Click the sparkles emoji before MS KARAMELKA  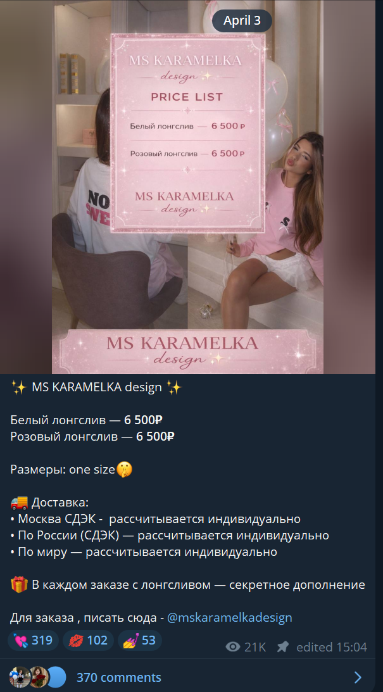pyautogui.click(x=19, y=388)
